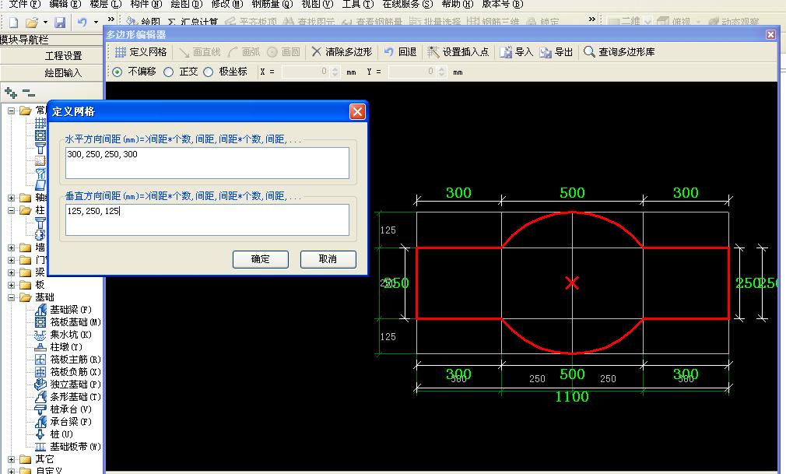
Task: Select the 正交 radio button
Action: (169, 72)
